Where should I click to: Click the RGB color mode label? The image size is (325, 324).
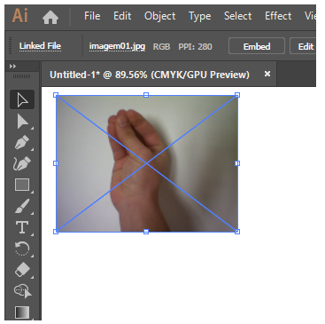click(x=161, y=47)
